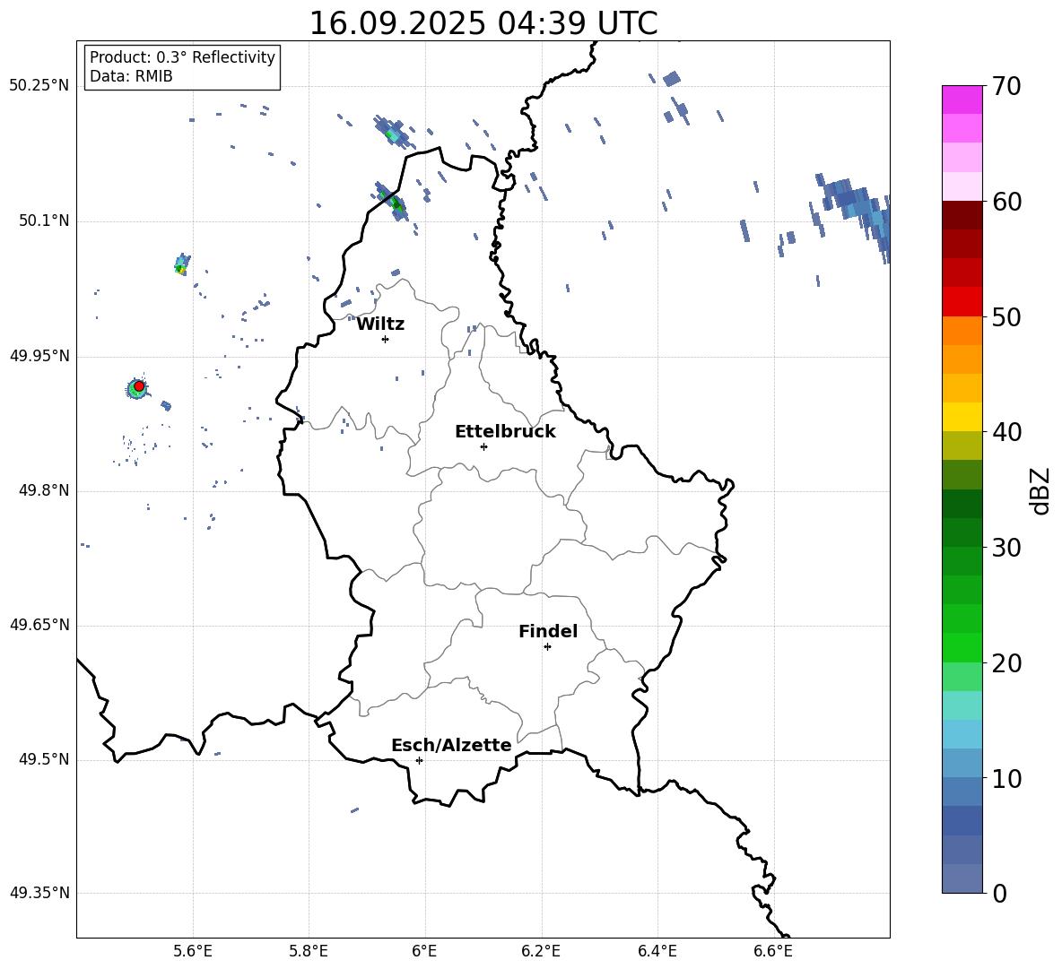Screen dimensions: 1062x969
Task: Click the 49.5°N latitude label
Action: click(44, 760)
